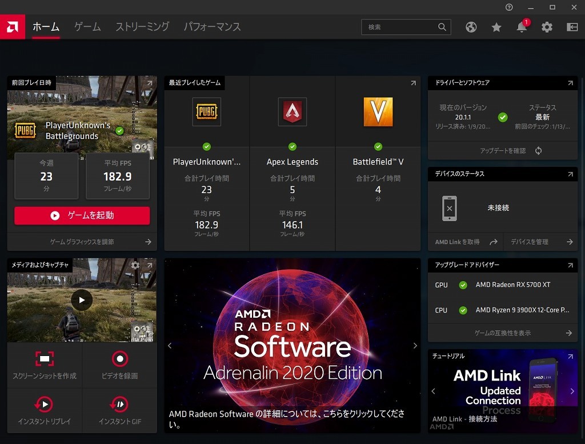Switch to the ゲーム tab

click(x=87, y=27)
